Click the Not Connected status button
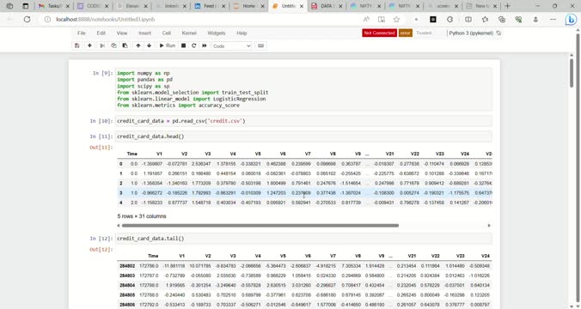The height and width of the screenshot is (309, 581). pyautogui.click(x=379, y=33)
